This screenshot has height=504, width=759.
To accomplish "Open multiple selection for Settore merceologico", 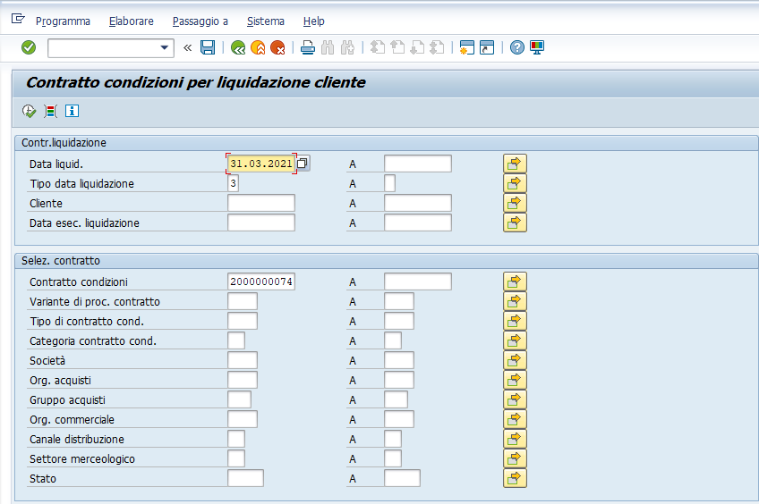I will tap(515, 458).
